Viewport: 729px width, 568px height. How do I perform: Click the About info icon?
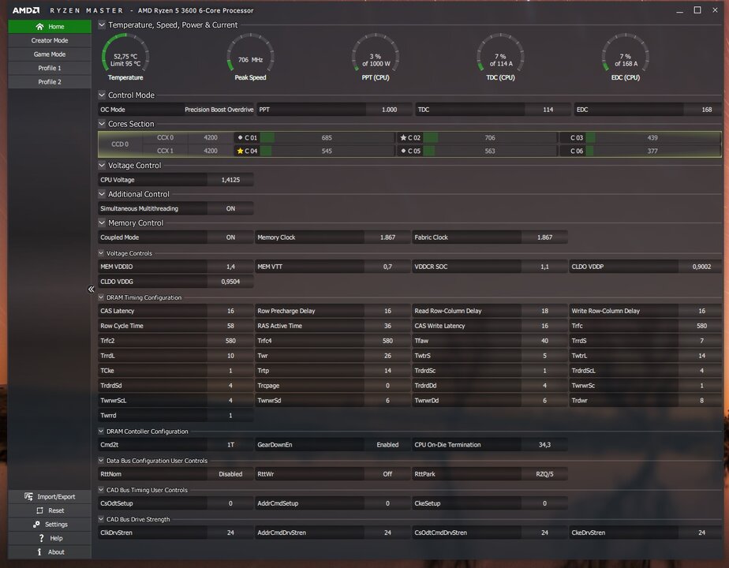coord(39,551)
